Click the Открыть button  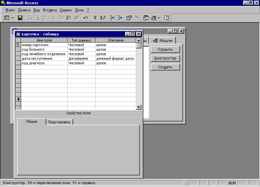click(165, 49)
